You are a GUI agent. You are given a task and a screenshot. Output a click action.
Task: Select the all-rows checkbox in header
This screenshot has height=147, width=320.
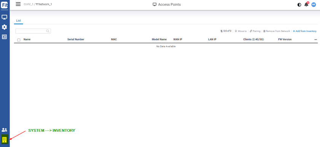[x=19, y=40]
